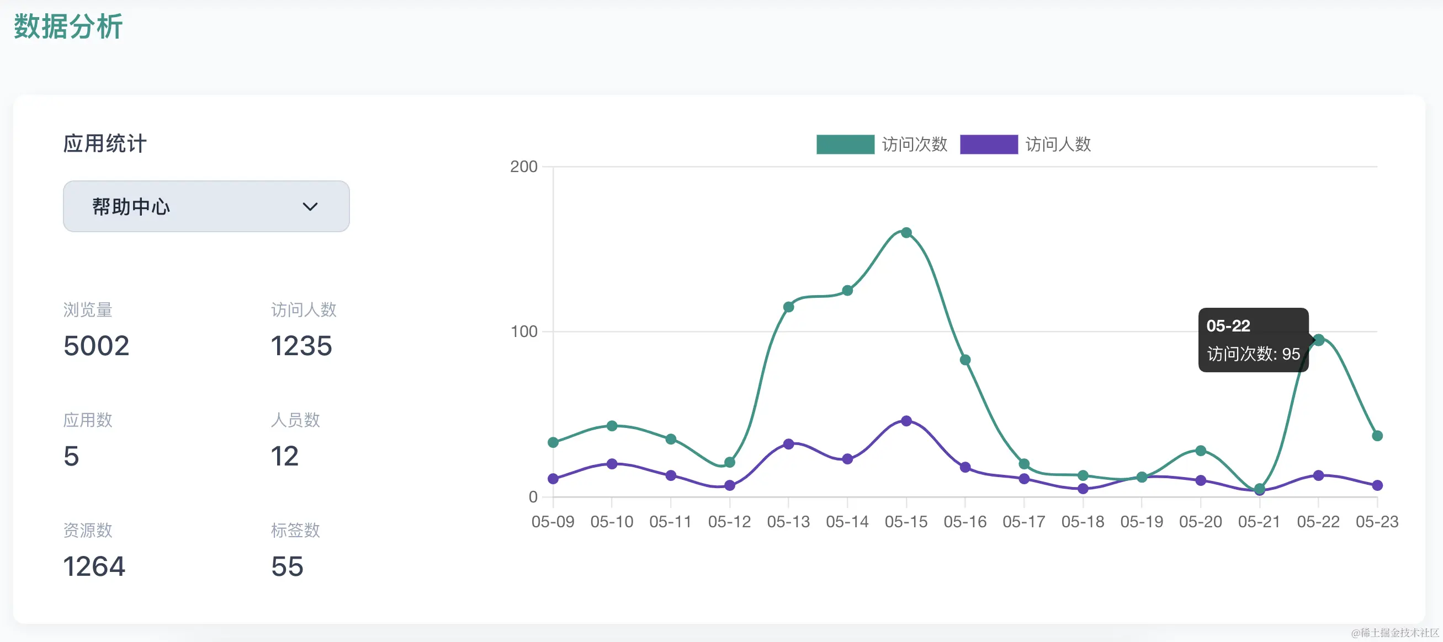Toggle the 访问次数 legend series
Screen dimensions: 1443x642
point(914,145)
